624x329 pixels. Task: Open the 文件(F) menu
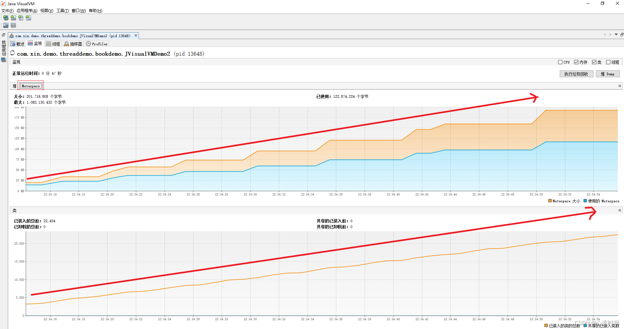coord(7,11)
